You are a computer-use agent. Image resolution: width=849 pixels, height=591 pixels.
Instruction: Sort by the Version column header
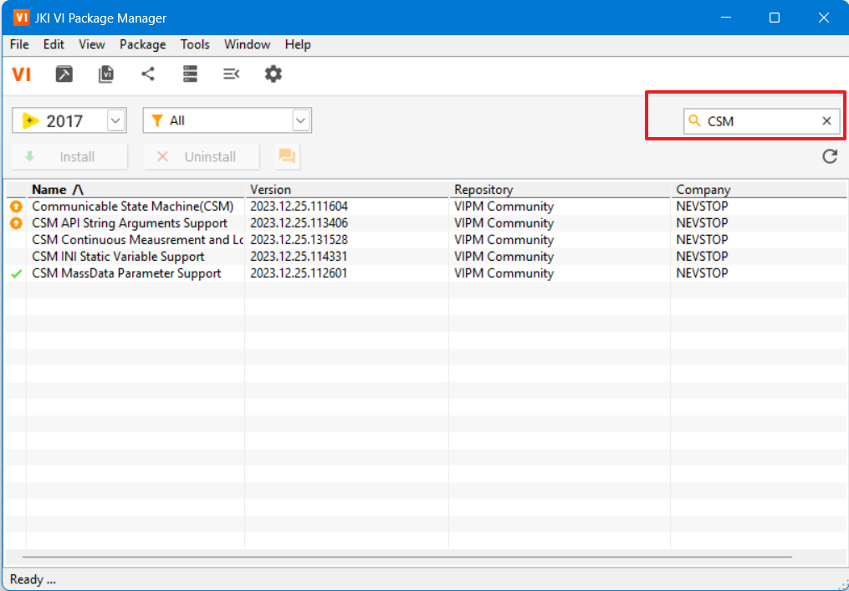[x=270, y=190]
